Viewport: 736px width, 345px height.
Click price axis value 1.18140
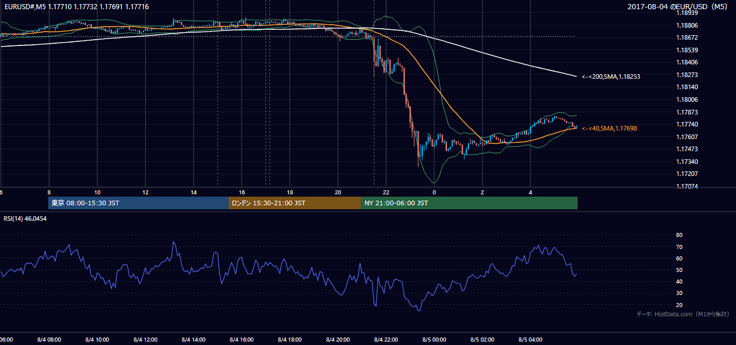click(x=687, y=87)
